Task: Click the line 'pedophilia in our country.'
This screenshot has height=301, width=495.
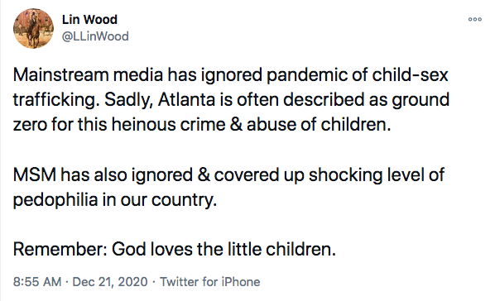Action: [115, 200]
